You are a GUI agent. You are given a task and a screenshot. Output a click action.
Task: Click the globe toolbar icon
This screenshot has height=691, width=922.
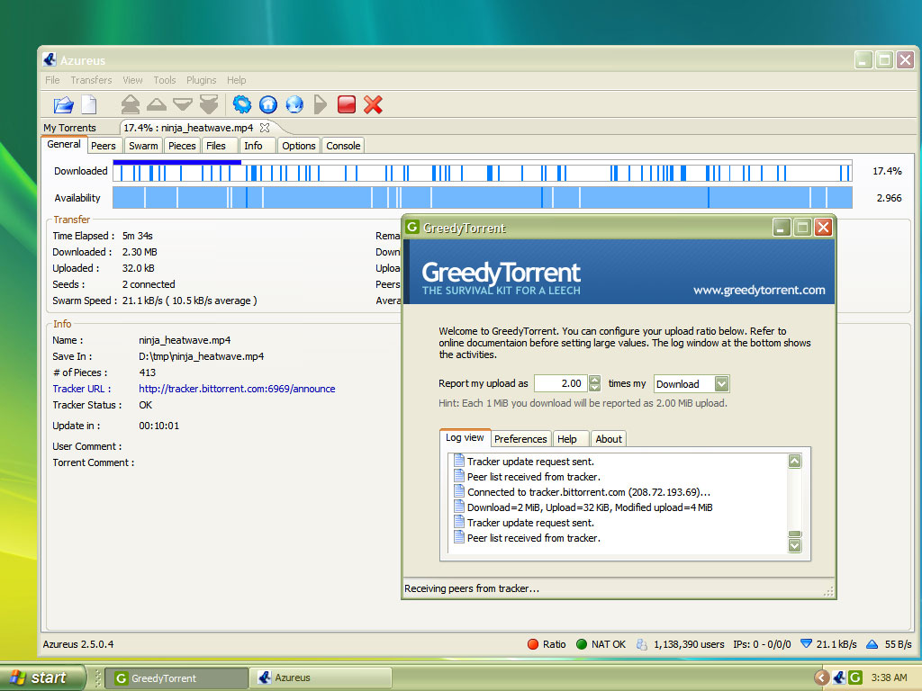click(x=294, y=104)
